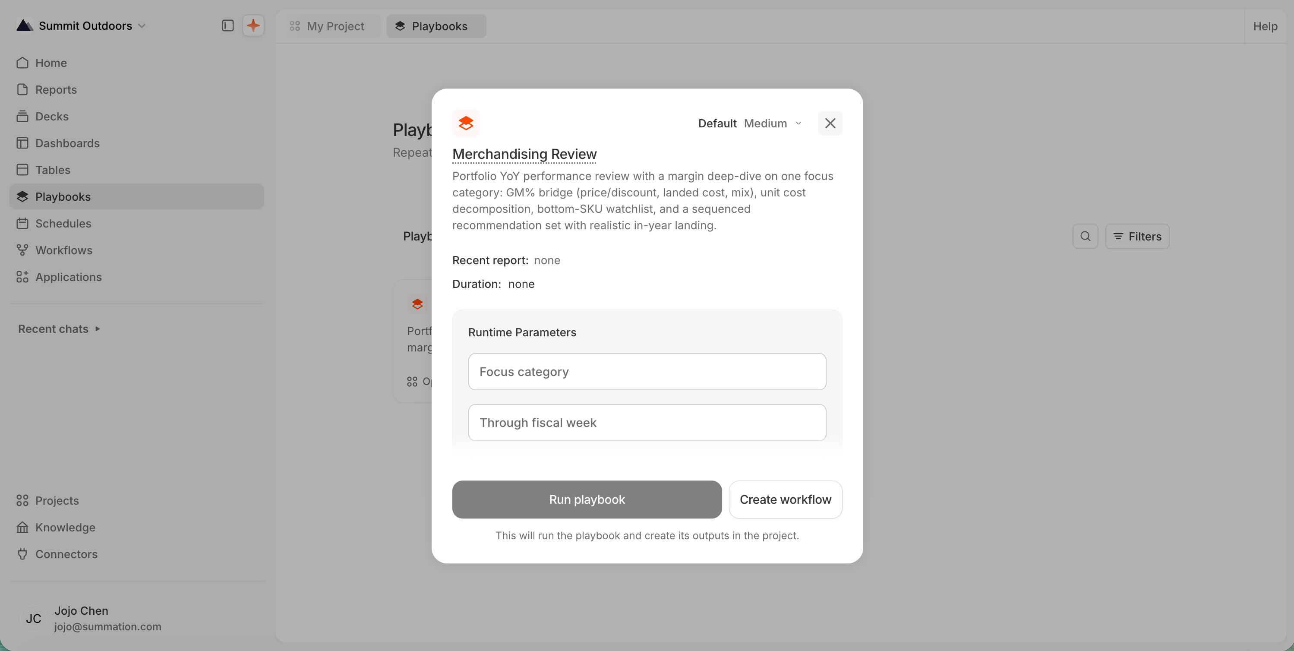Screen dimensions: 1294x651
Task: Click the Tables icon
Action: coord(22,170)
